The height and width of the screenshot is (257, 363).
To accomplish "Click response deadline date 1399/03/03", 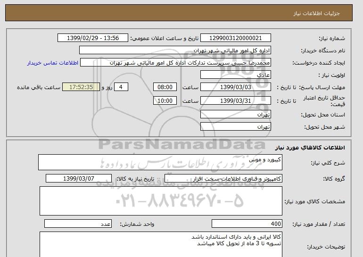I will 235,87.
